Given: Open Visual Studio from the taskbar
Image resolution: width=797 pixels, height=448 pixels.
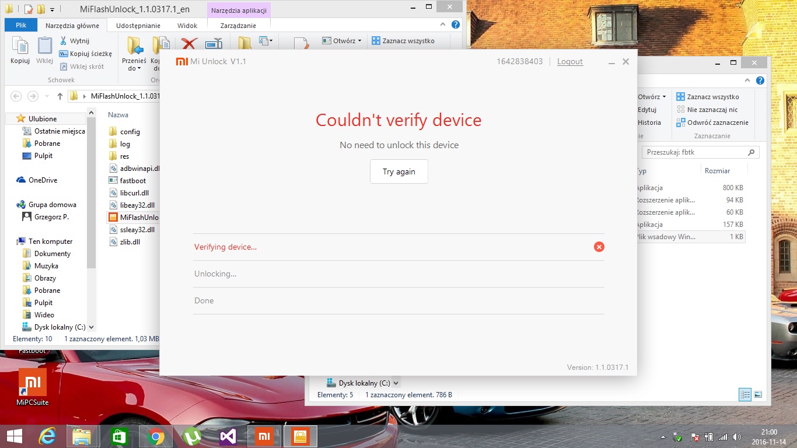Looking at the screenshot, I should 228,436.
